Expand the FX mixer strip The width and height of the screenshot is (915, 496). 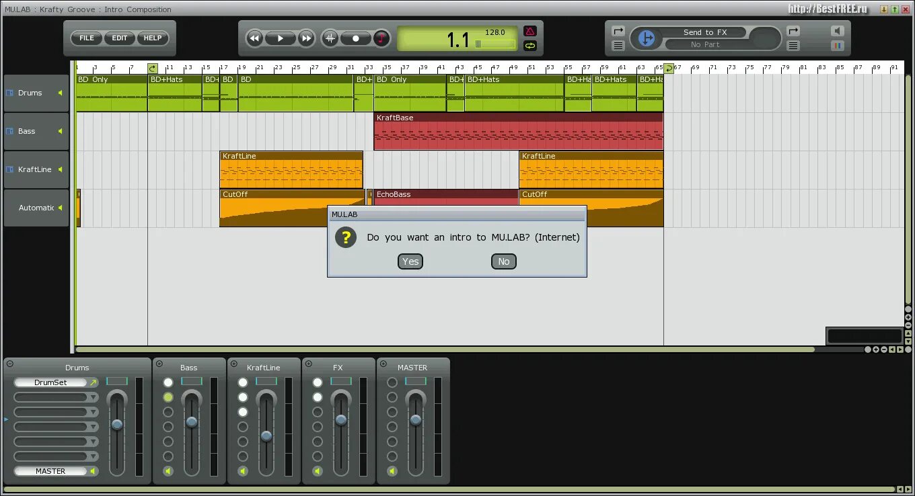(x=309, y=364)
